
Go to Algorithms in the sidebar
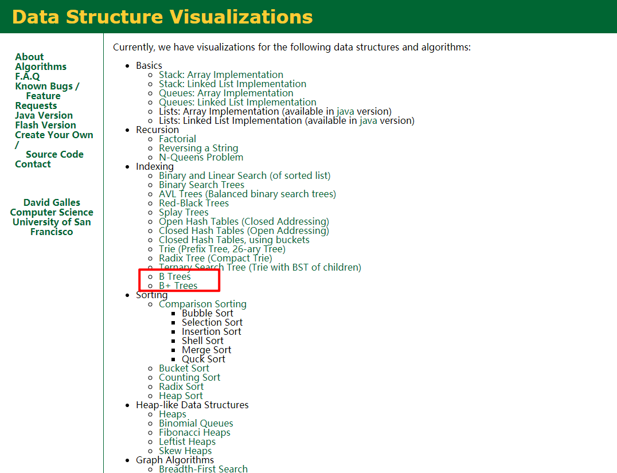tap(41, 67)
